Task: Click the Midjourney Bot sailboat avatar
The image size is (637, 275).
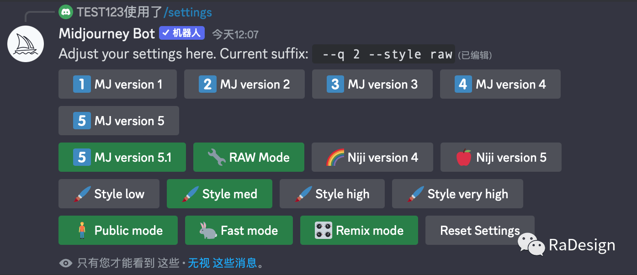Action: point(26,44)
